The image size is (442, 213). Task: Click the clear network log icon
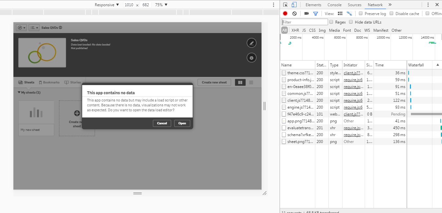[294, 13]
